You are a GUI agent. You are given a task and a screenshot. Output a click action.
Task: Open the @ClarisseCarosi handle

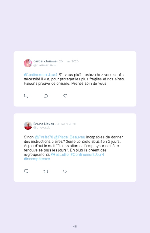(x=45, y=65)
